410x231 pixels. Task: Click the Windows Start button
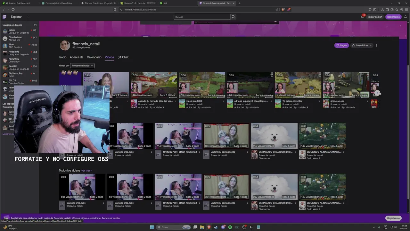click(x=152, y=227)
